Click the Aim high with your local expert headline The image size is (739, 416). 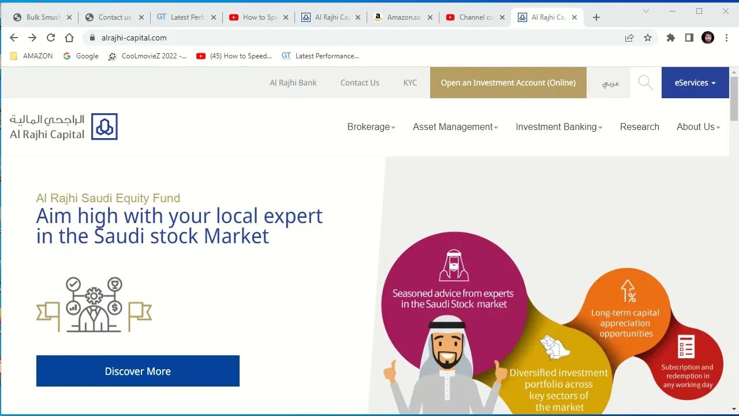179,226
